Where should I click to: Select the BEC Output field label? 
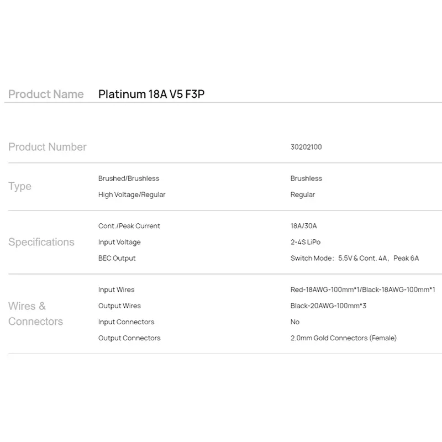coord(117,258)
